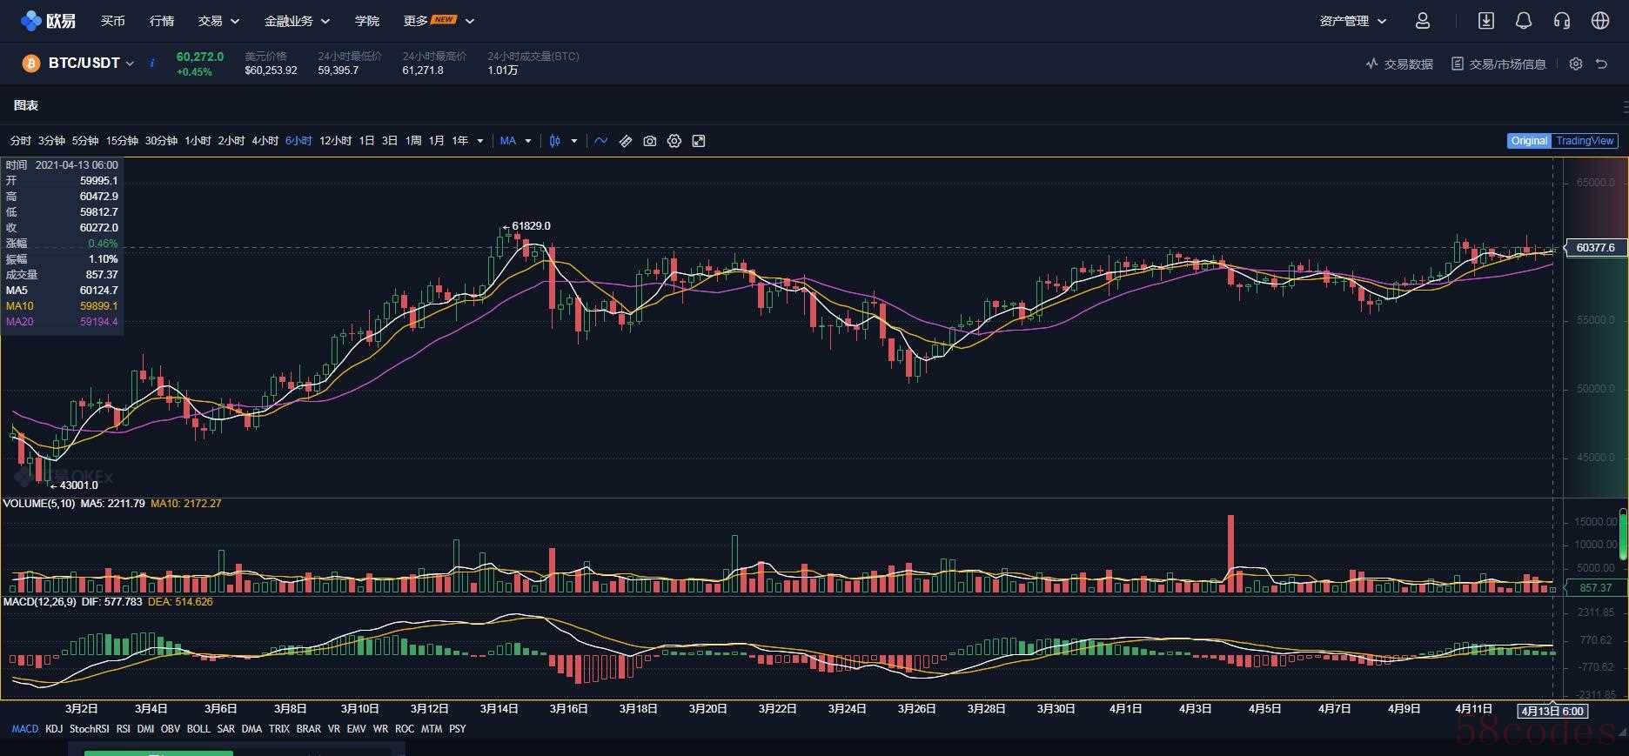
Task: Open chart settings gear in chart toolbar
Action: coord(674,141)
